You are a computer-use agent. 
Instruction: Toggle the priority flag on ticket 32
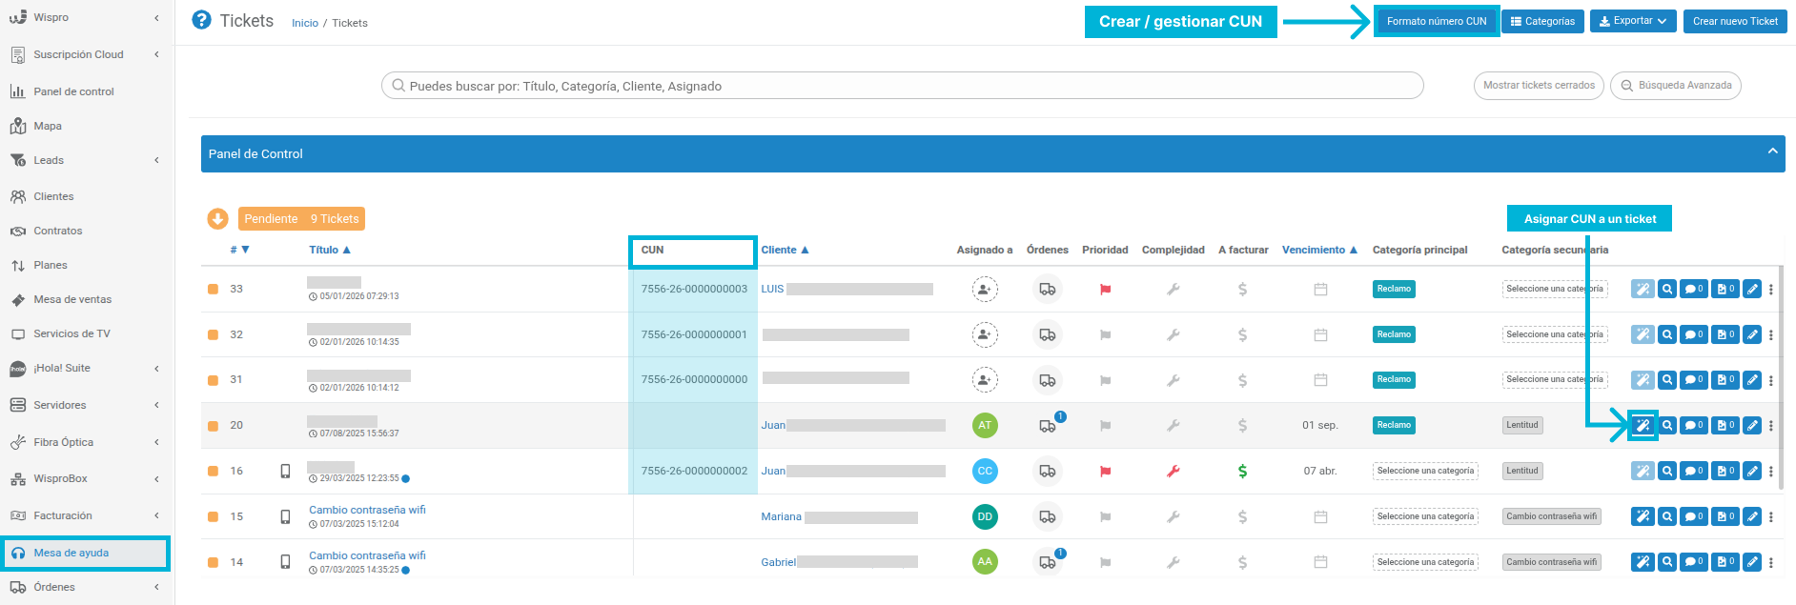1105,334
